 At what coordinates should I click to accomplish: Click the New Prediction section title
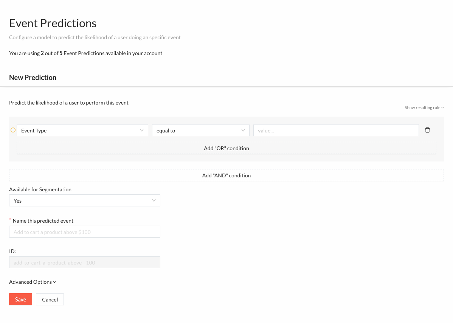[33, 78]
